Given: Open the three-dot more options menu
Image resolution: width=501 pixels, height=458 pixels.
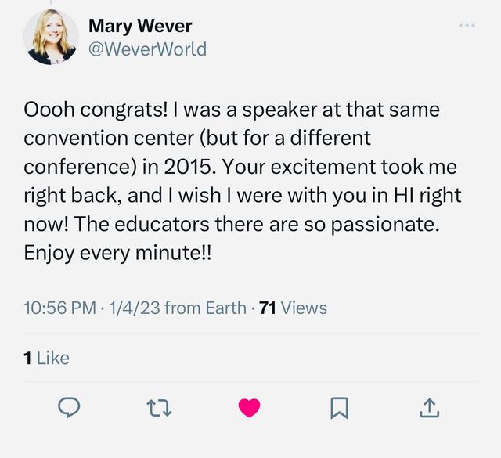Looking at the screenshot, I should pyautogui.click(x=467, y=26).
